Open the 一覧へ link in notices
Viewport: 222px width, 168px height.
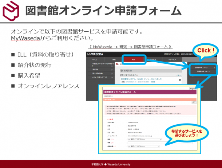pyautogui.click(x=178, y=75)
